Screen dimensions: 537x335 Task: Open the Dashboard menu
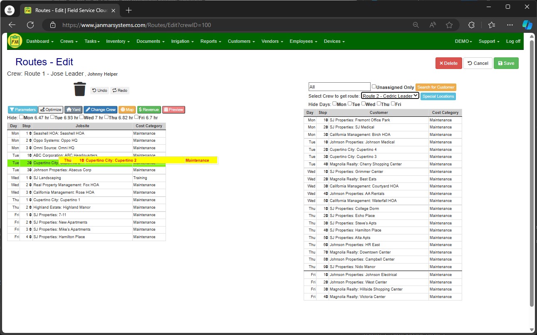tap(39, 41)
